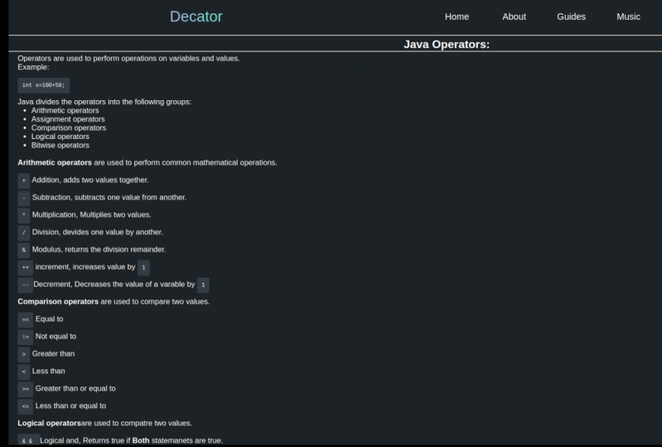662x447 pixels.
Task: Open the Music menu item
Action: pos(628,17)
